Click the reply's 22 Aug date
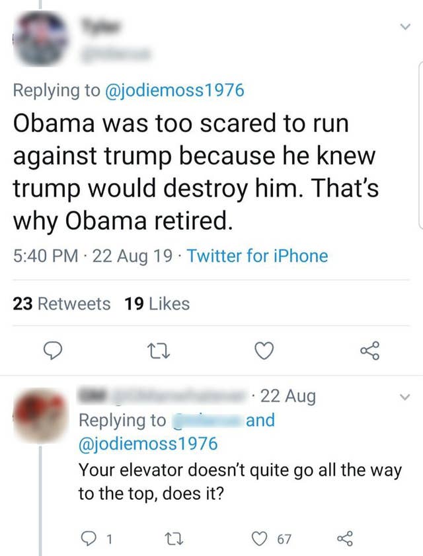423x556 pixels. 288,396
